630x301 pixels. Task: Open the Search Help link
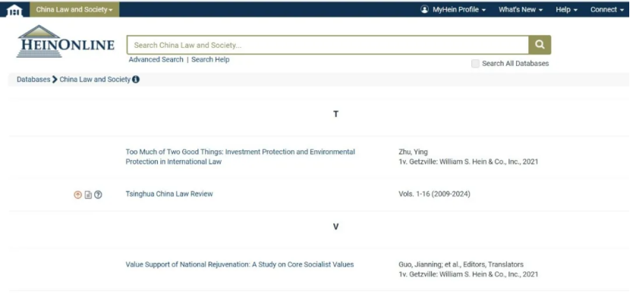[210, 59]
